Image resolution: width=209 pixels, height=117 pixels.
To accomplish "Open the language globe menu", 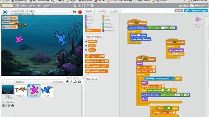I will coord(17,6).
